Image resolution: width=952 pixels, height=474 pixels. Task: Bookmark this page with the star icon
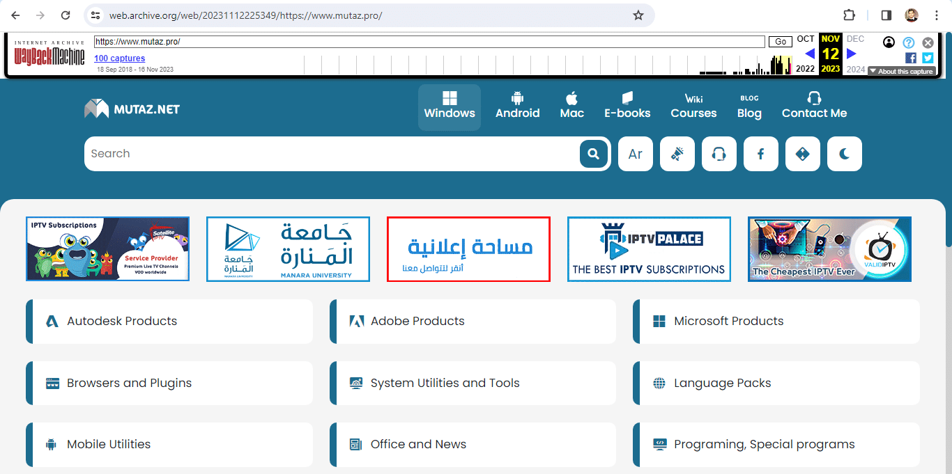coord(638,15)
